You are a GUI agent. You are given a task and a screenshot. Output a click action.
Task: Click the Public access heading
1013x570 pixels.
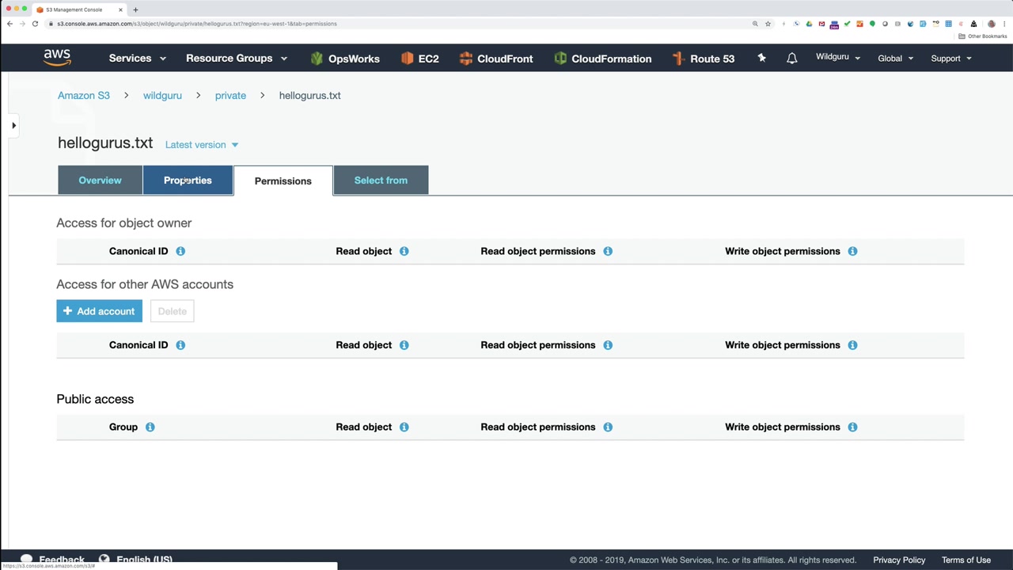pos(95,399)
